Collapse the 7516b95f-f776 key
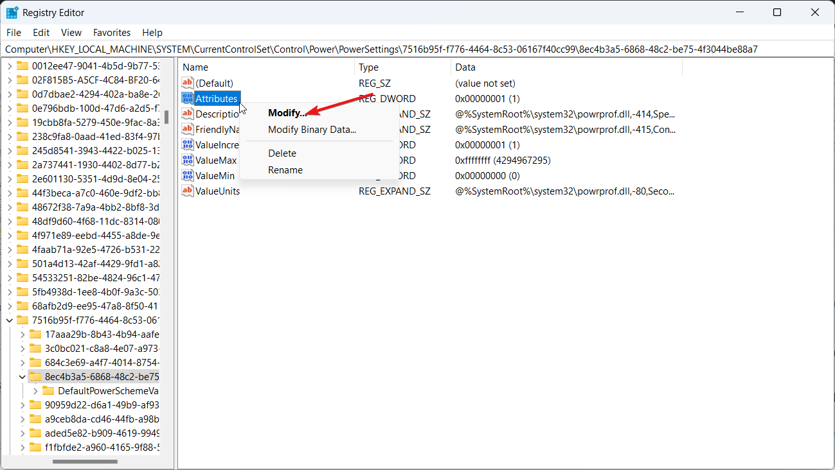The image size is (835, 470). tap(10, 320)
